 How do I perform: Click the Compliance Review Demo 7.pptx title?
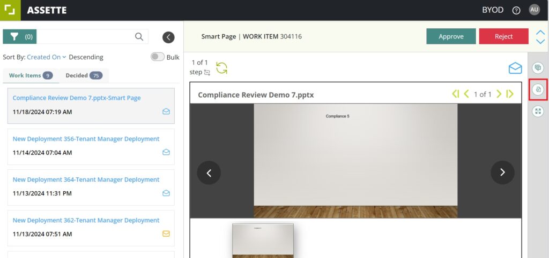pos(256,95)
